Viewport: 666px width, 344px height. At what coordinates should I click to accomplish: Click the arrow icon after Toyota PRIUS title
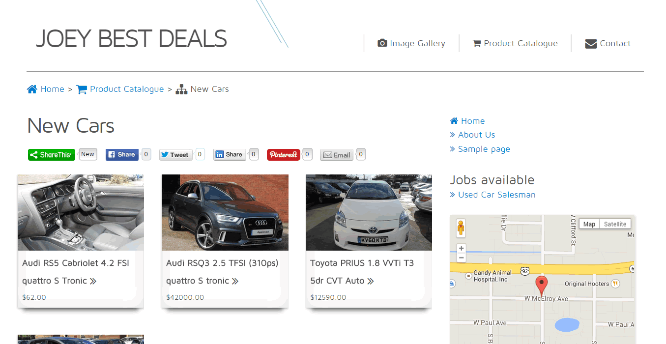pos(371,281)
